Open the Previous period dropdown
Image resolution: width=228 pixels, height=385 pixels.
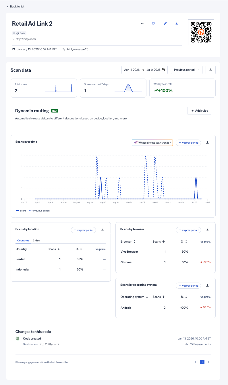point(187,70)
